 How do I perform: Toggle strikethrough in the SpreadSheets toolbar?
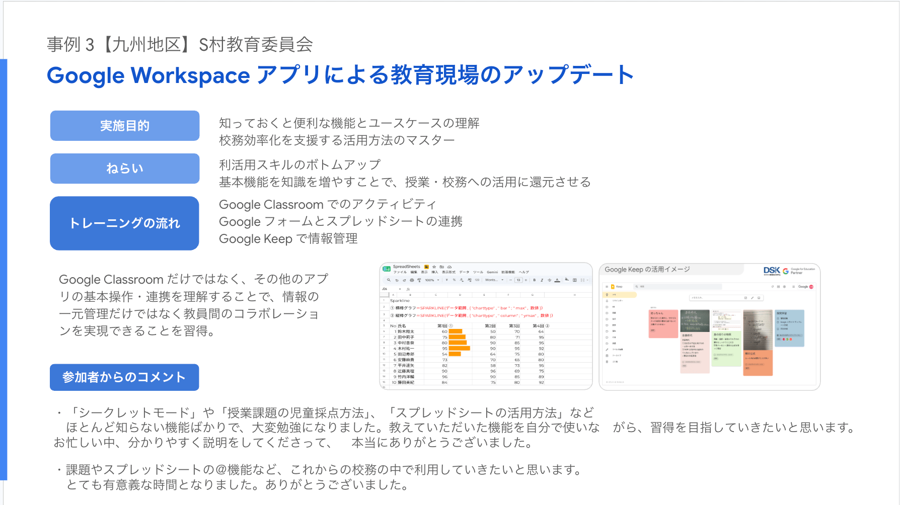(x=549, y=280)
